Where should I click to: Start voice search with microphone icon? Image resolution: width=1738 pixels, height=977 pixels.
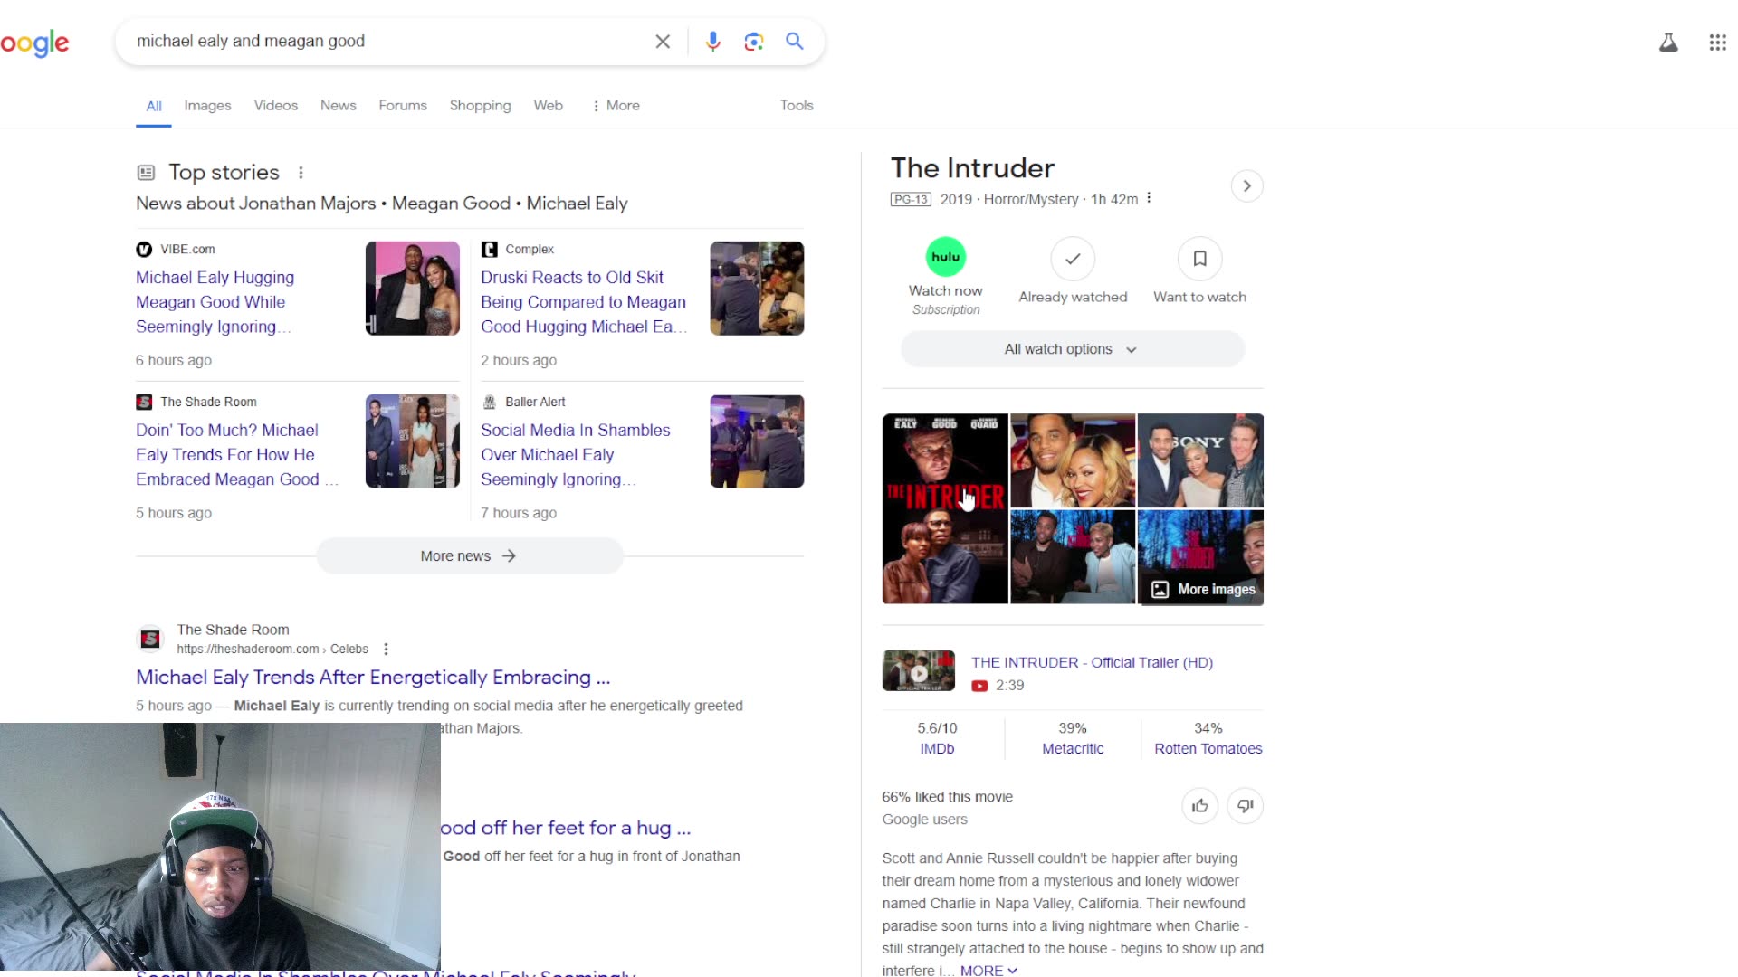tap(713, 42)
